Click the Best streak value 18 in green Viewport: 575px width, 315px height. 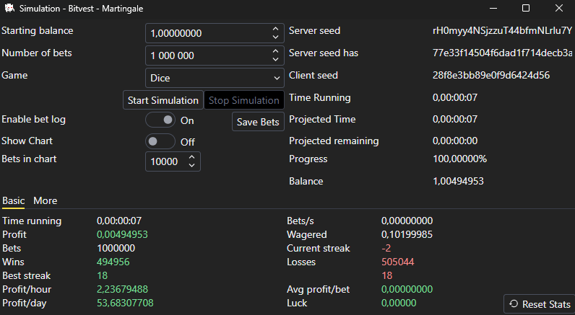[x=103, y=275]
